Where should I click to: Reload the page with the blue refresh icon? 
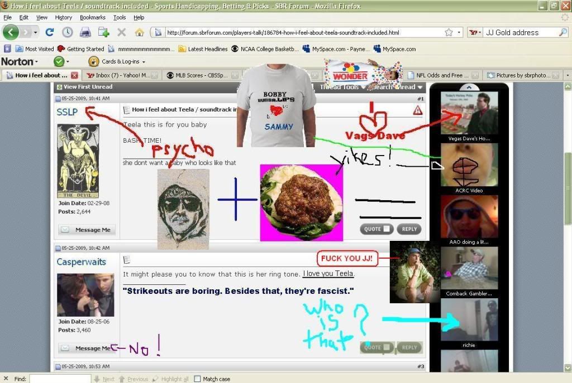[50, 32]
